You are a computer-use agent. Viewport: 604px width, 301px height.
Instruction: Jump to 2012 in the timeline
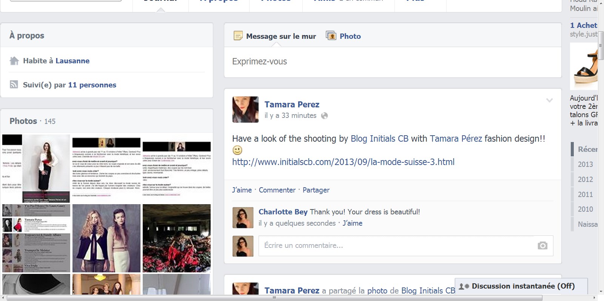coord(585,179)
